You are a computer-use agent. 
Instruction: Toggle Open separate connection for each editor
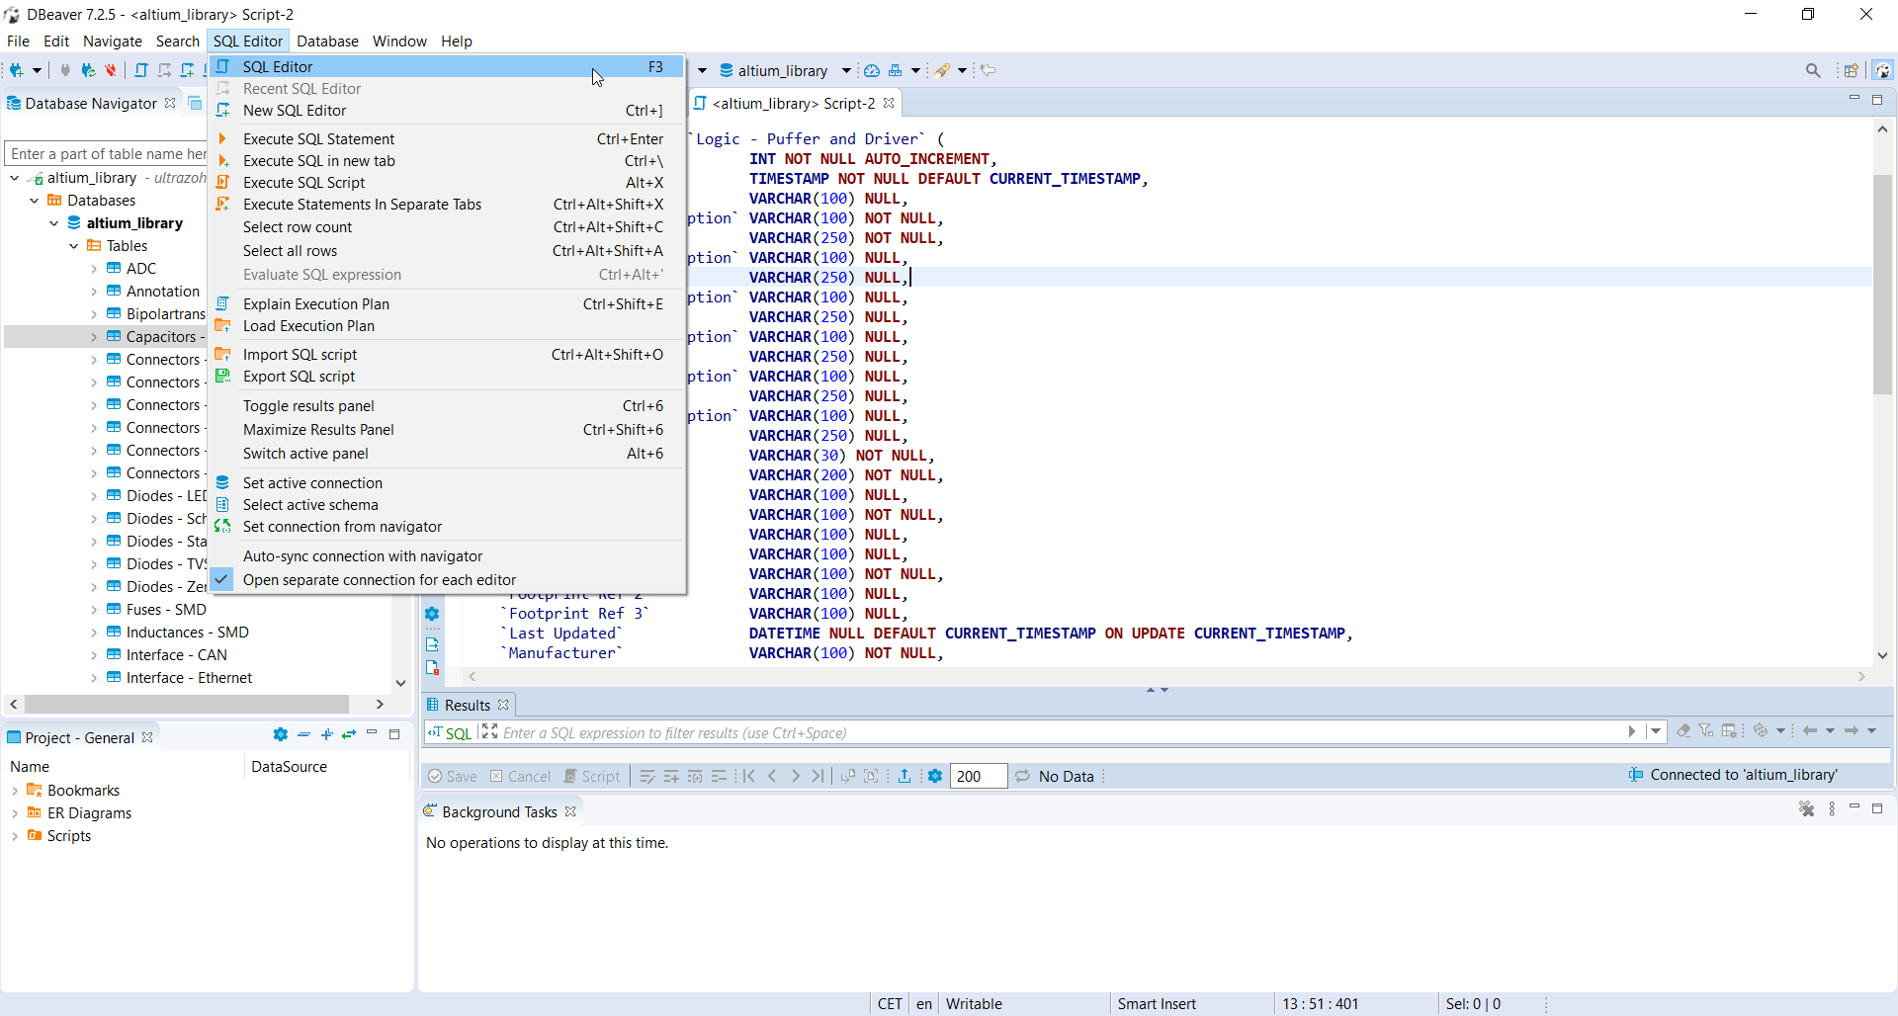coord(380,580)
